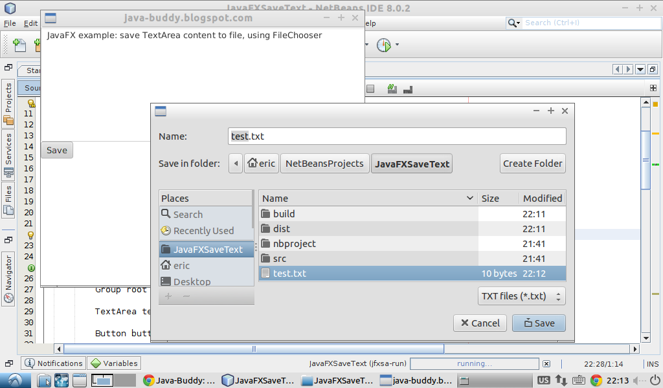Open the Variables status bar panel

pos(113,363)
